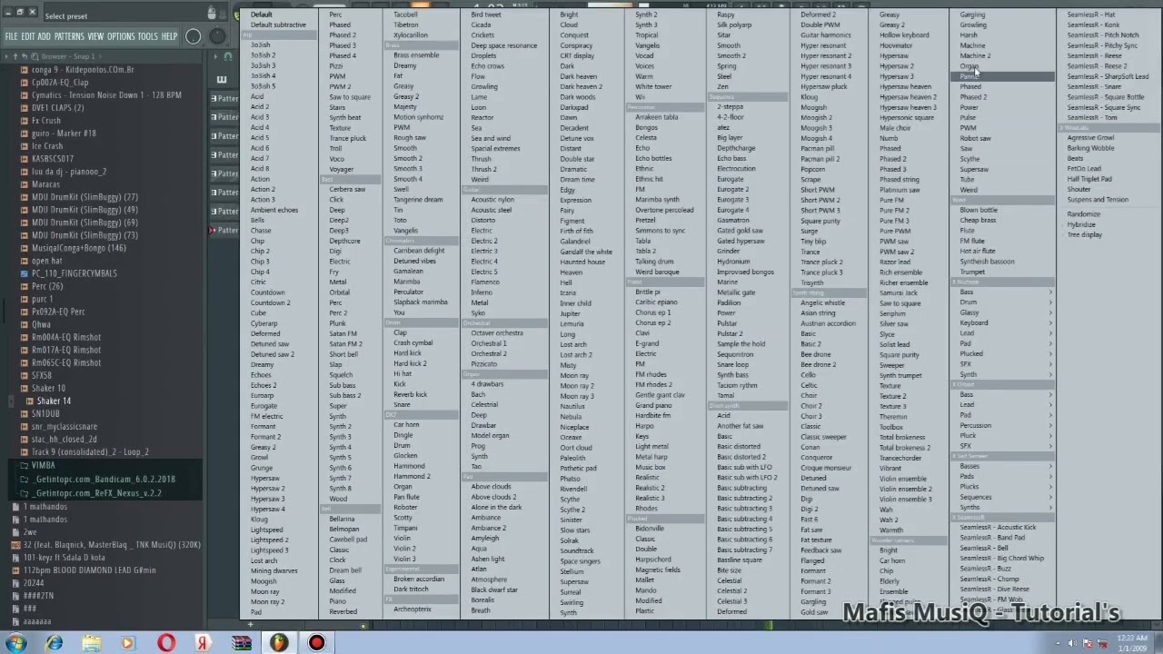Open the Keyboard preset submenu
This screenshot has width=1163, height=654.
tap(1004, 322)
